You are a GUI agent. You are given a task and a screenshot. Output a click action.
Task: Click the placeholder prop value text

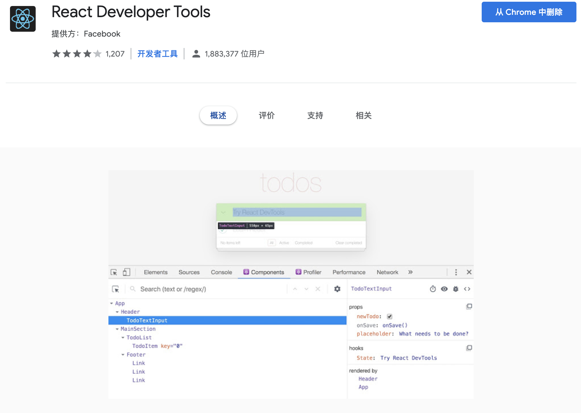coord(434,334)
